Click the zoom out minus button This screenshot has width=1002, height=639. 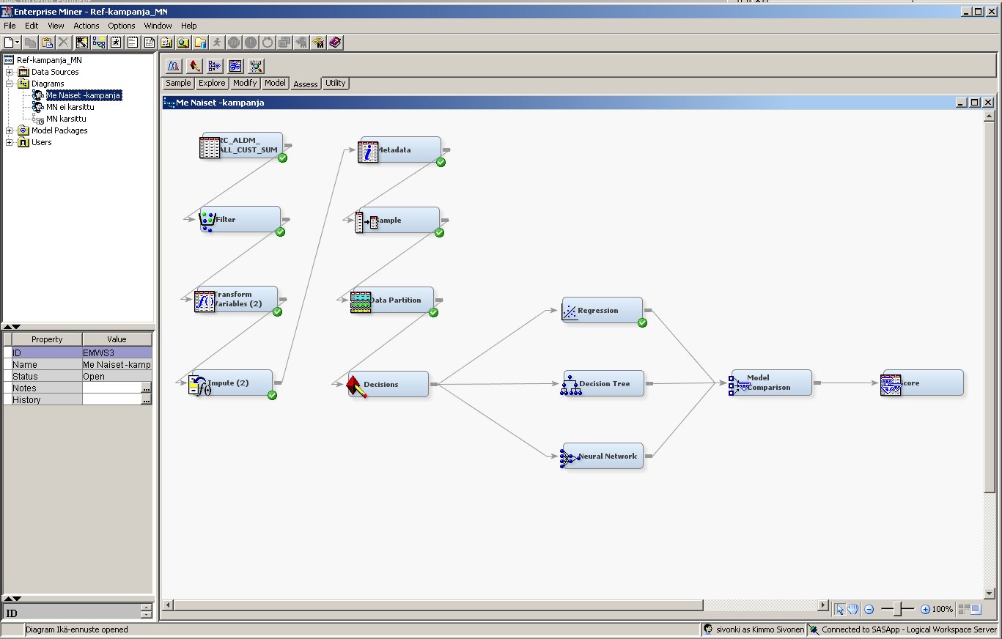point(869,609)
